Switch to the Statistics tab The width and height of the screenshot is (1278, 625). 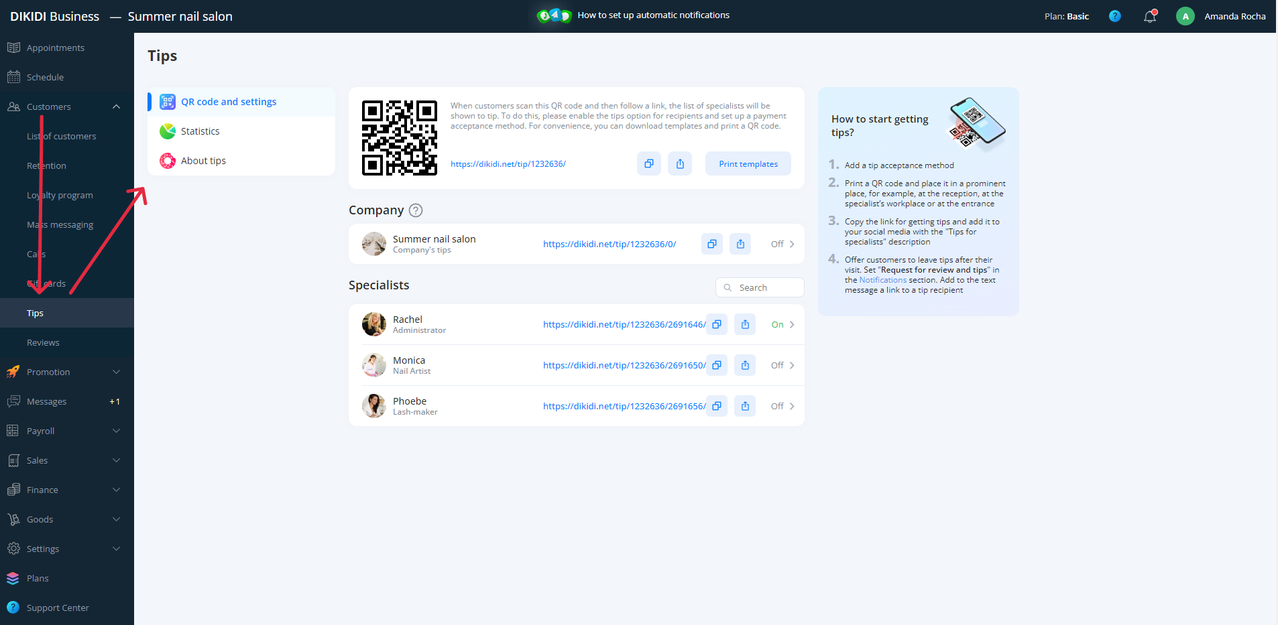241,131
